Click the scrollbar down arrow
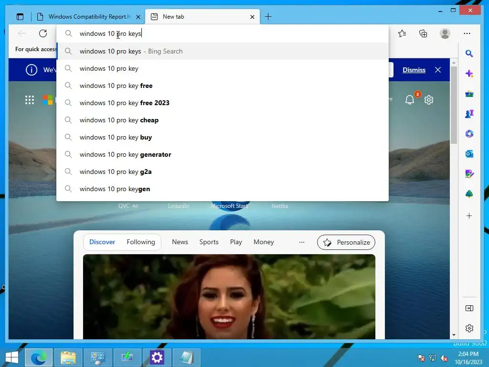489x367 pixels. (x=454, y=335)
